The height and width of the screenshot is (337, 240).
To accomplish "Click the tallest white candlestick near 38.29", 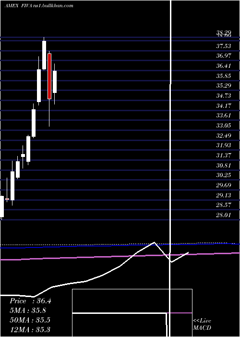I will 44,55.
